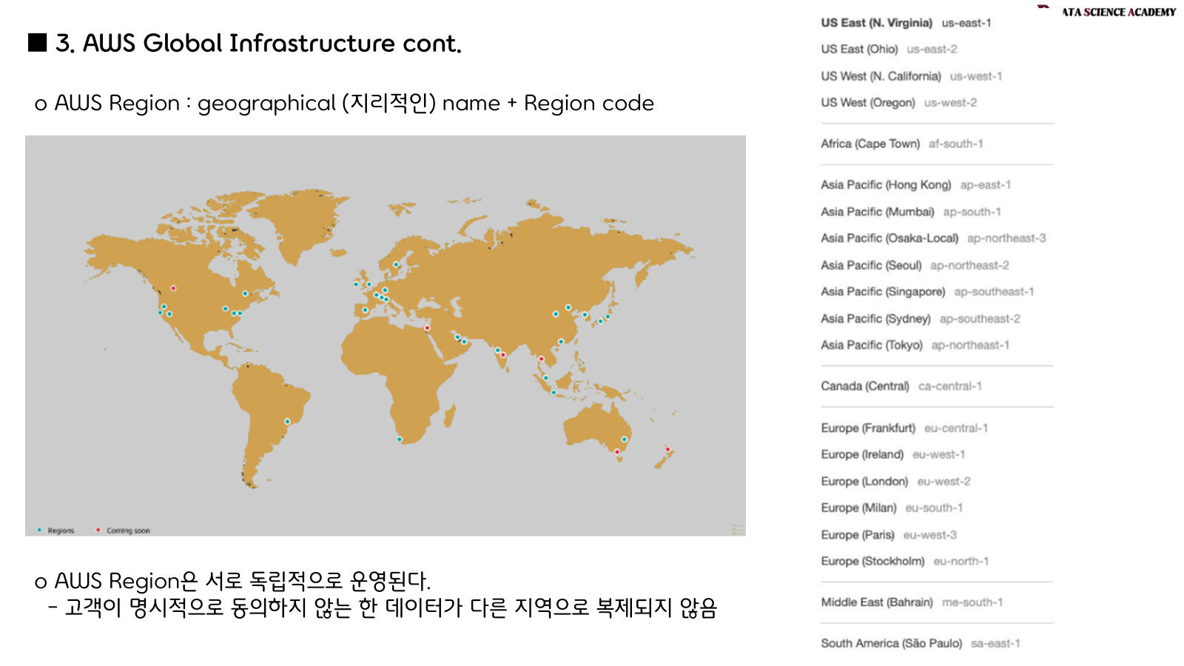The image size is (1184, 666).
Task: Select 'Europe (London)' in the list
Action: (864, 482)
